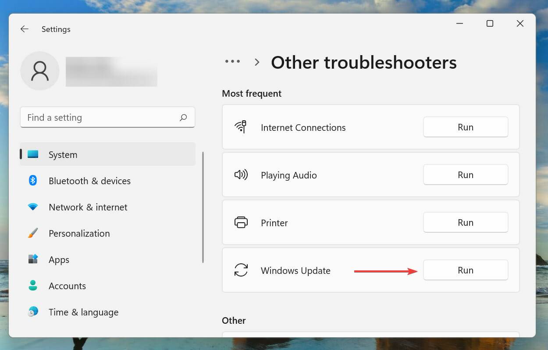The image size is (548, 350).
Task: Run the Windows Update troubleshooter
Action: pos(466,270)
